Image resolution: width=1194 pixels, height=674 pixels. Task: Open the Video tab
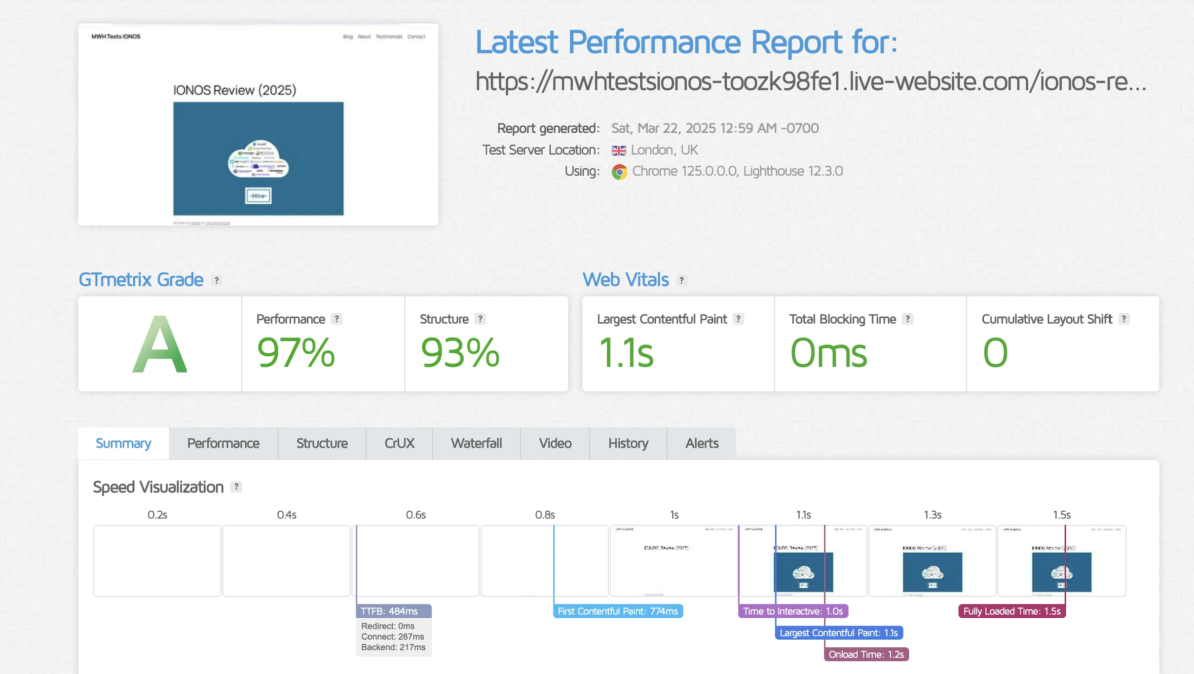tap(555, 444)
